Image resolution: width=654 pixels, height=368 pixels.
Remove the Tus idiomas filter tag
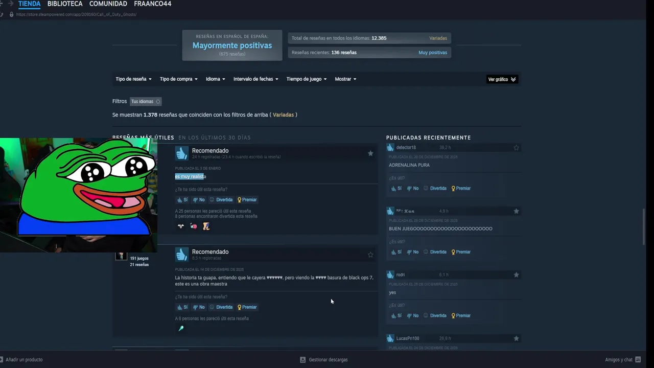tap(158, 102)
